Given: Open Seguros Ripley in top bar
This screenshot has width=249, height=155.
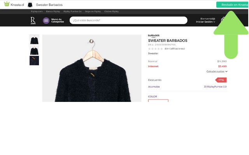Looking at the screenshot, I should pos(93,11).
